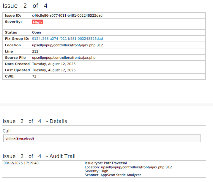Click 'Severity: High' audit trail line
Screen dimensions: 213x182
[x=97, y=171]
